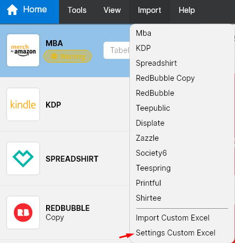Choose Displate from the Import list
235x243 pixels.
pos(150,123)
